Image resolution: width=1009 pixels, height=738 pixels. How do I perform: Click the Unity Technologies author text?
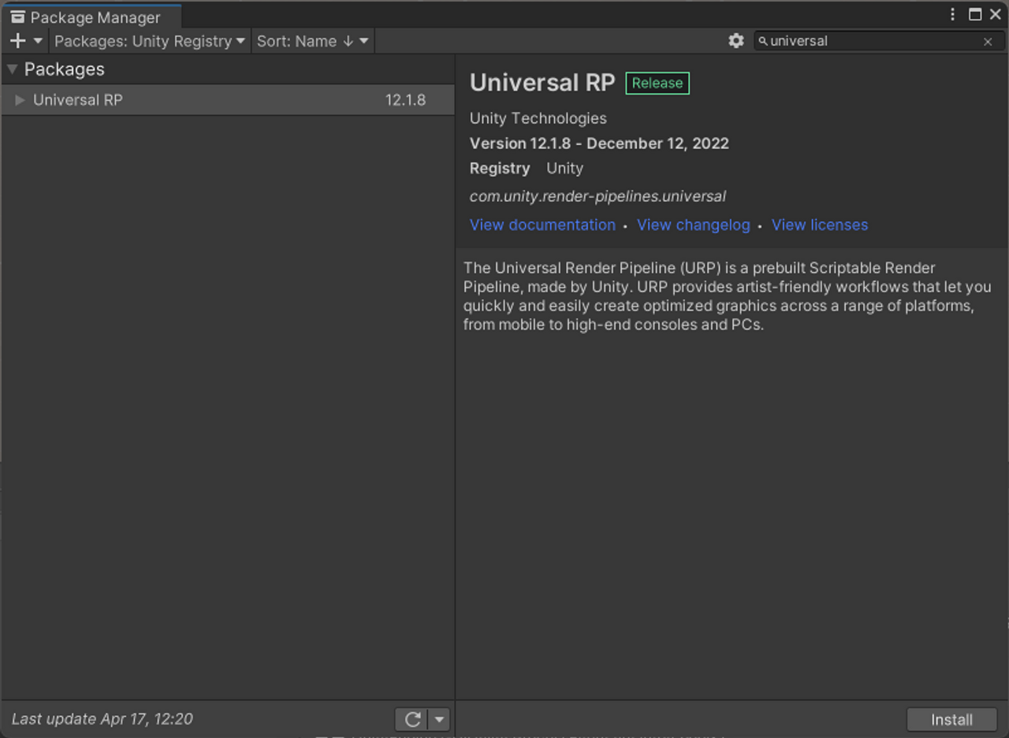tap(538, 118)
